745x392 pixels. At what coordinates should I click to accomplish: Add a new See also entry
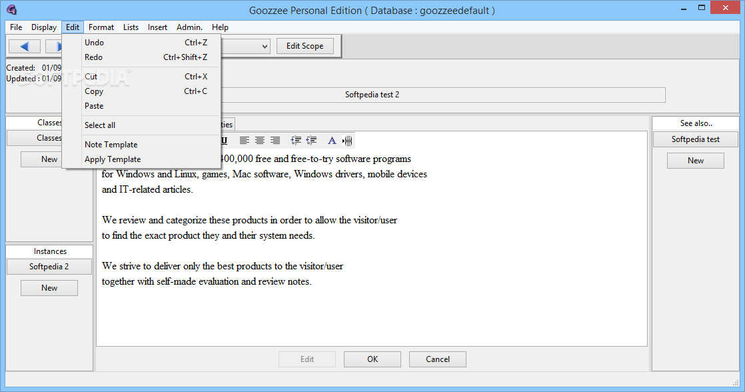[696, 161]
